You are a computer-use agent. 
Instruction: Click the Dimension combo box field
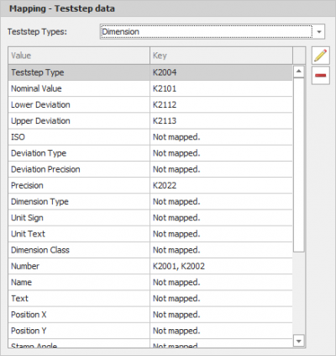pyautogui.click(x=207, y=32)
